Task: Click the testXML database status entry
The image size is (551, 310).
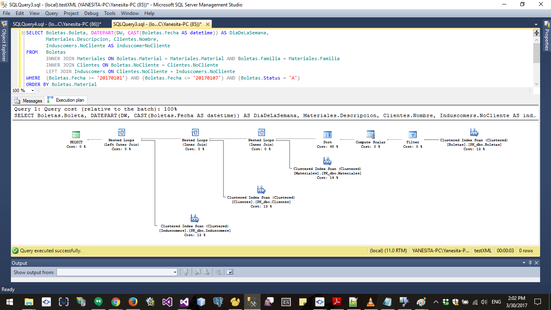Action: coord(483,251)
